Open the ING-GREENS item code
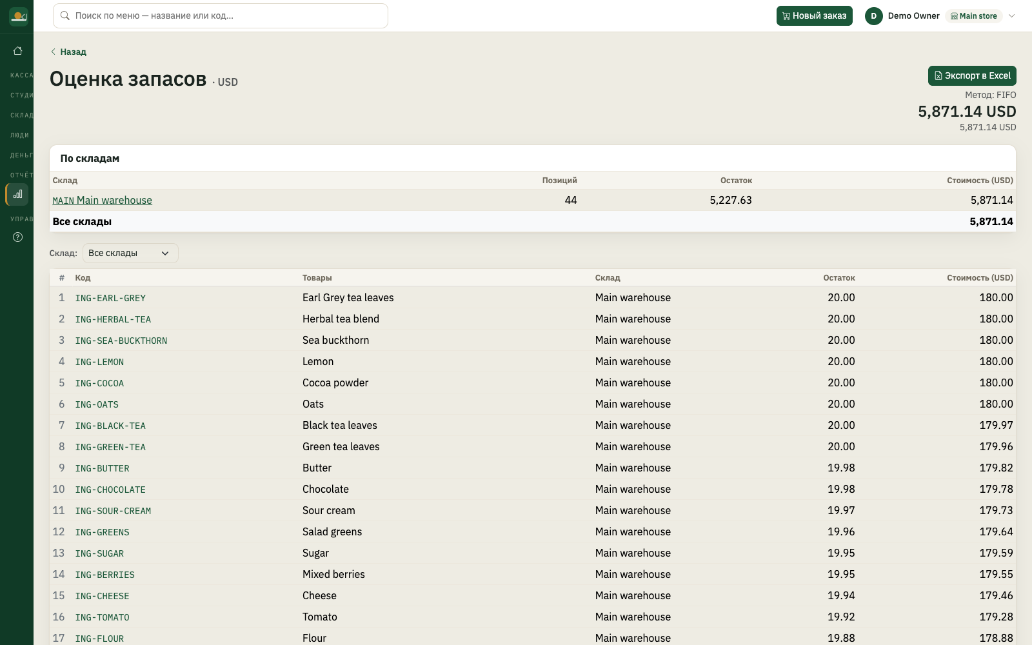The width and height of the screenshot is (1032, 645). point(102,532)
